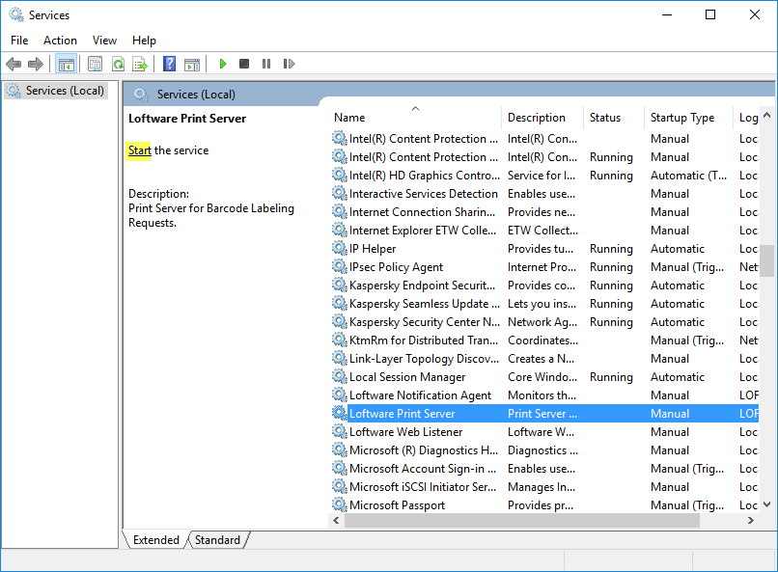Sort by the Status column header
778x572 pixels.
(x=614, y=118)
